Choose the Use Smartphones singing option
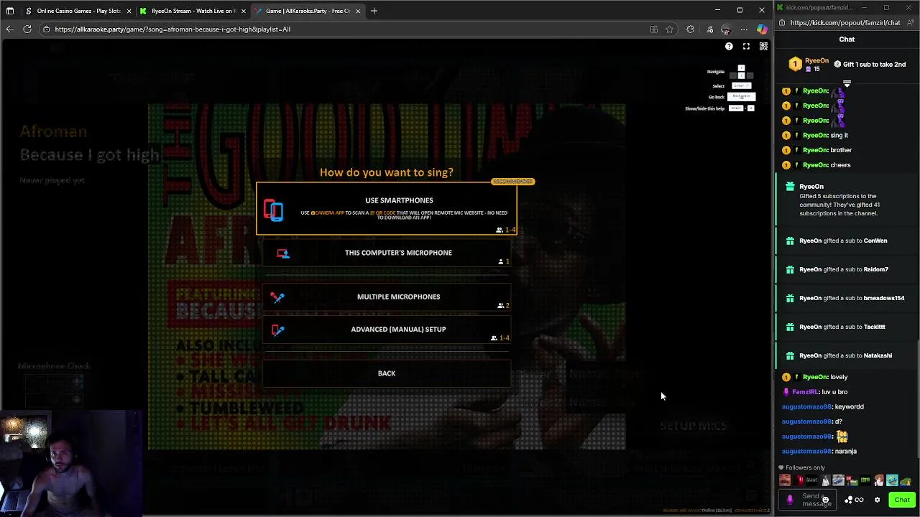920x517 pixels. (x=387, y=208)
